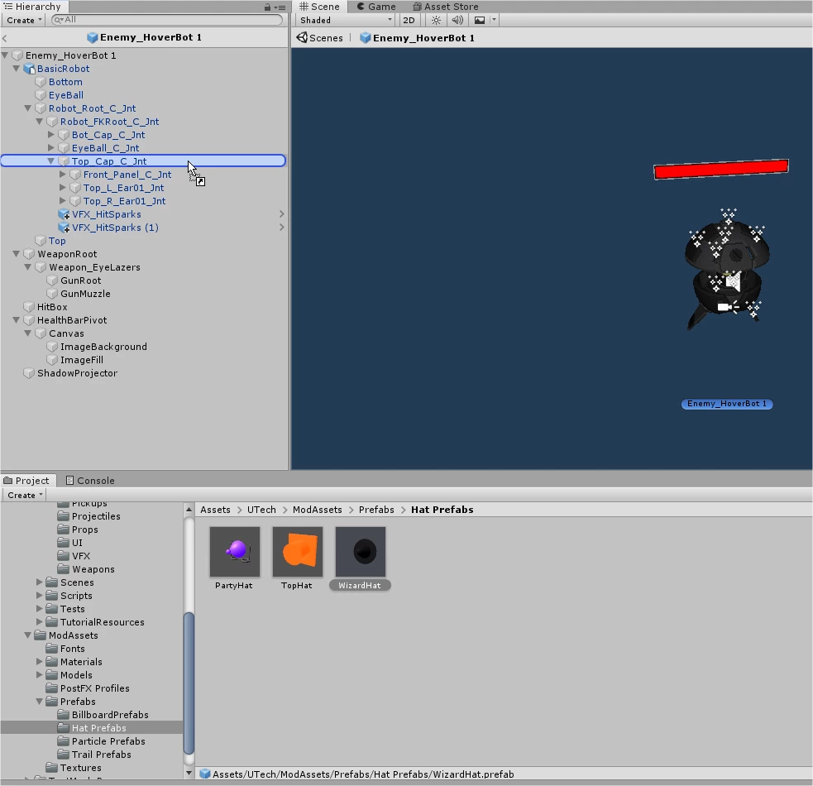Click the red health bar in Scene
Screen dimensions: 813x786
720,169
